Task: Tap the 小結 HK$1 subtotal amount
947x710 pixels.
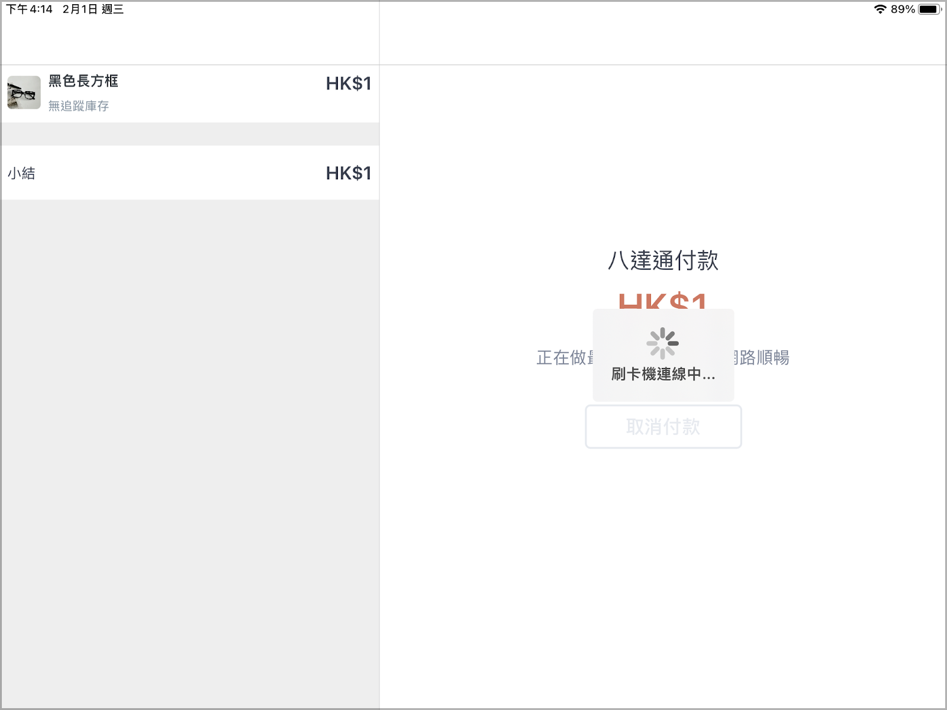Action: click(x=349, y=173)
